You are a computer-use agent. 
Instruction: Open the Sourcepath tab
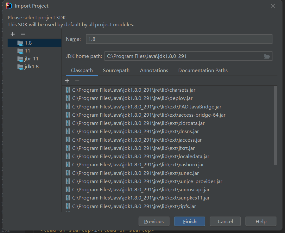pos(116,71)
